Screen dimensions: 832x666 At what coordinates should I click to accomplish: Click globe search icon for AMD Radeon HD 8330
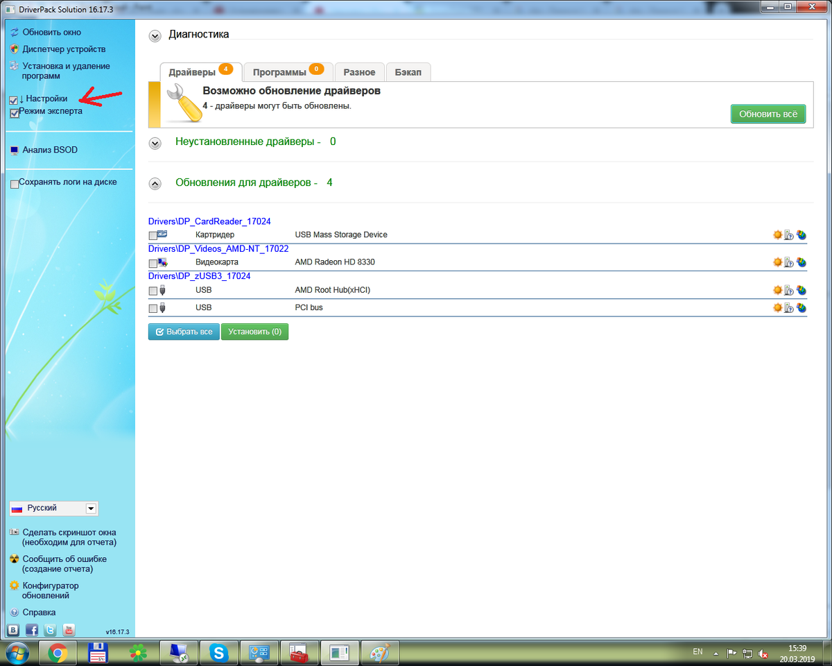click(801, 262)
